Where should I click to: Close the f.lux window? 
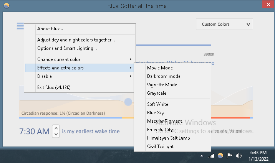268,4
